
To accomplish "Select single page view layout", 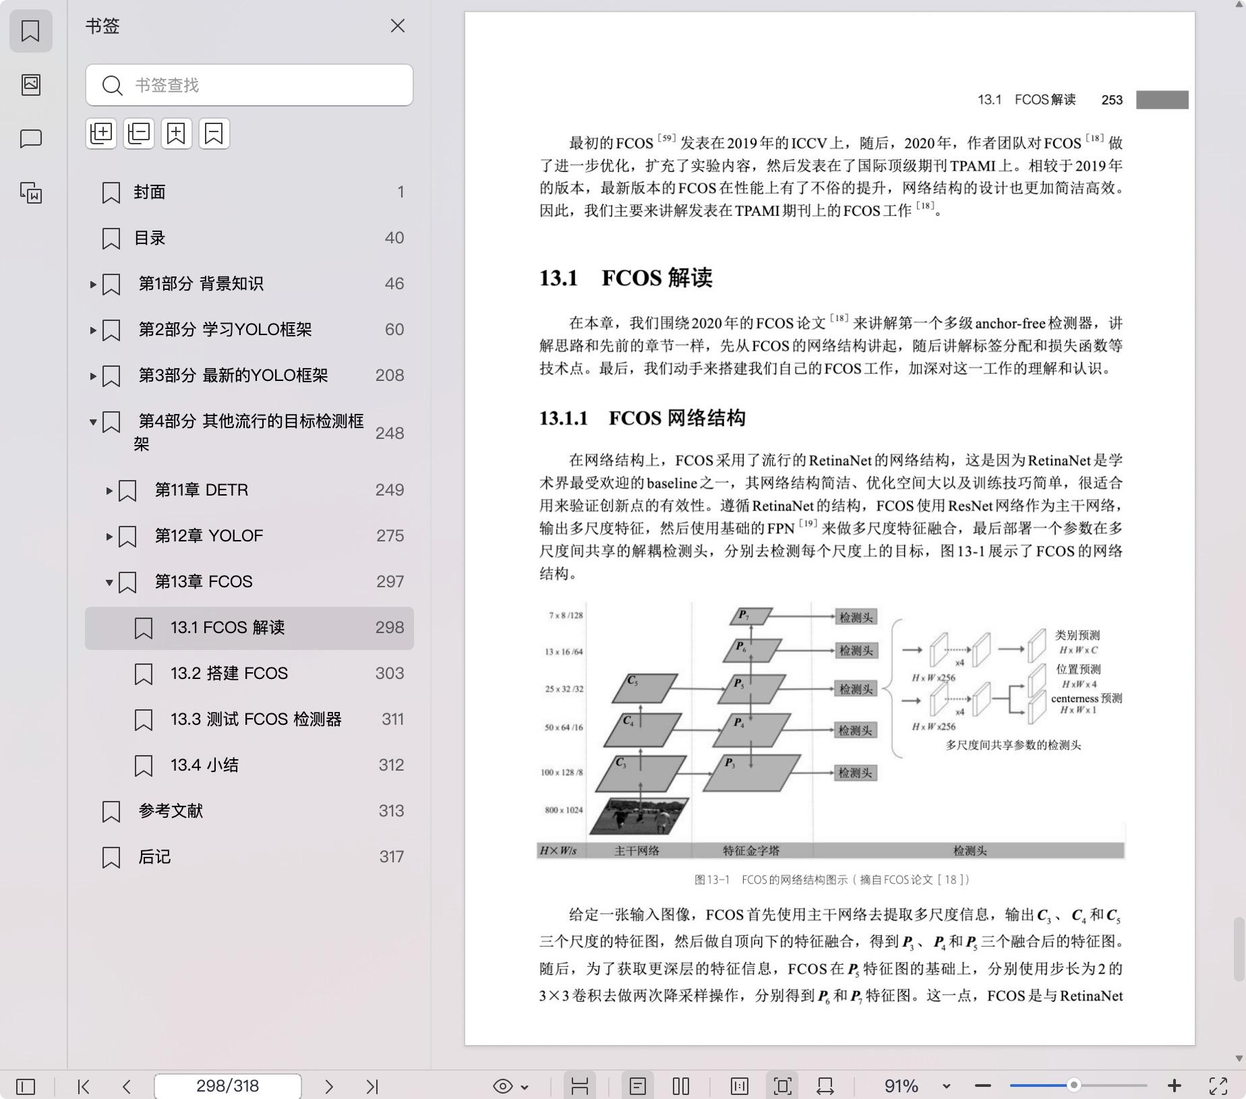I will pos(638,1086).
